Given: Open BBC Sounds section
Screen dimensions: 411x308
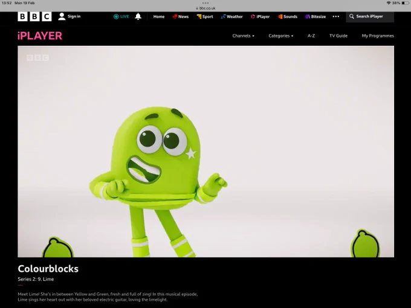Looking at the screenshot, I should (288, 16).
